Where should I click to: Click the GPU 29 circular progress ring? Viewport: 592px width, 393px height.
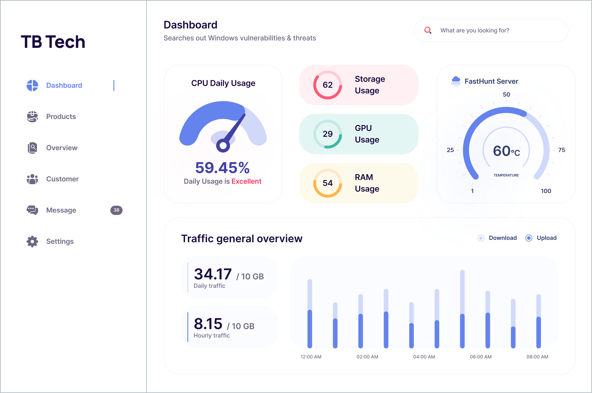[328, 134]
